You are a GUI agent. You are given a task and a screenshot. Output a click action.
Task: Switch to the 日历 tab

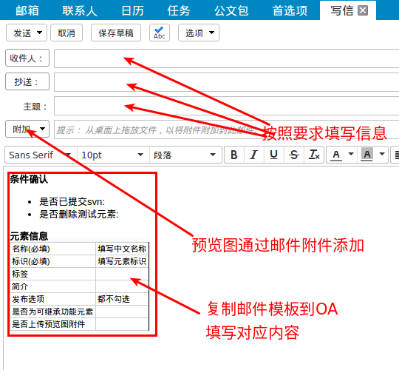132,10
